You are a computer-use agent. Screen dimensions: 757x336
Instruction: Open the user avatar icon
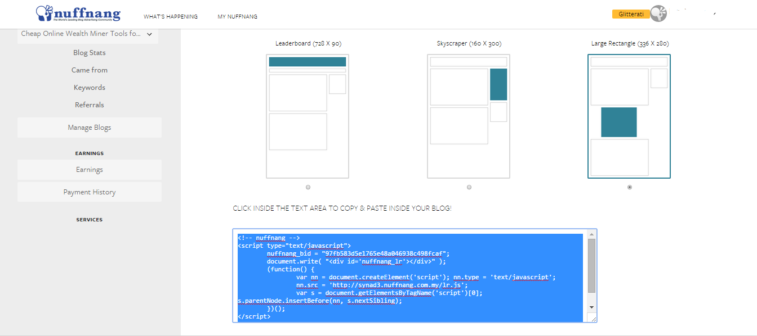coord(658,14)
